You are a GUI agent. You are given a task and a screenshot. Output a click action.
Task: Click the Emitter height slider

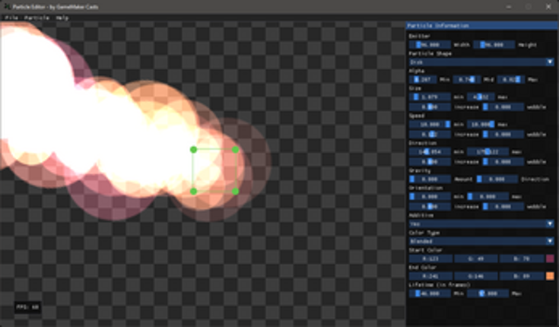pyautogui.click(x=494, y=45)
